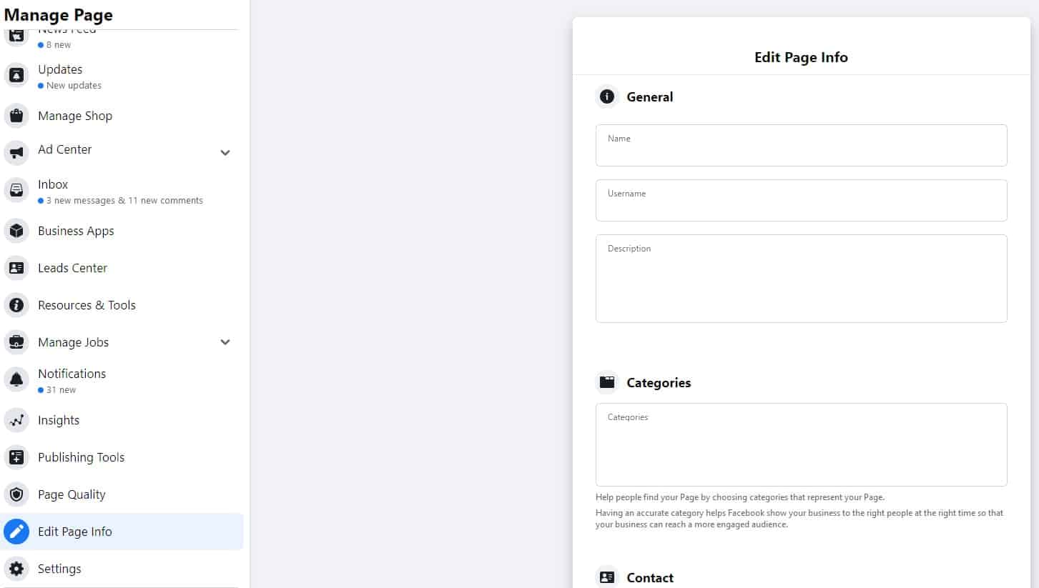Expand the Ad Center section
This screenshot has height=588, width=1039.
[x=225, y=153]
